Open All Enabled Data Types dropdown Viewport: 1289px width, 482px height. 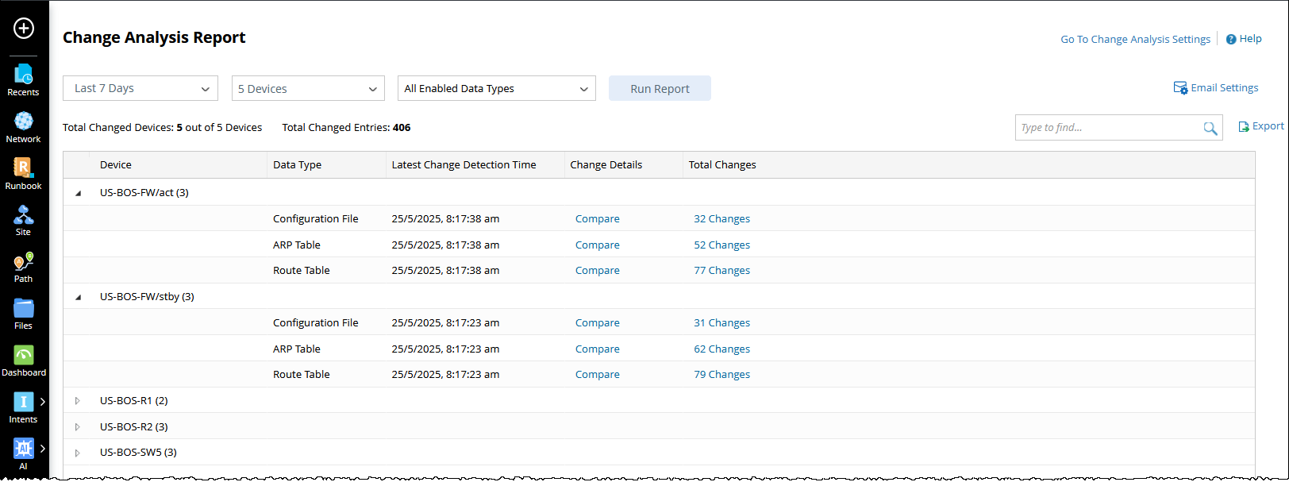pyautogui.click(x=496, y=89)
